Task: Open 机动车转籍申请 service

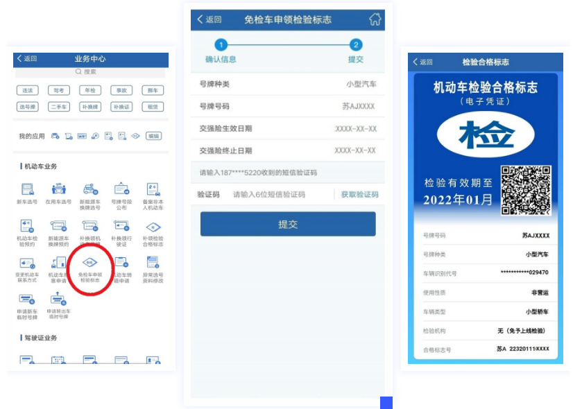Action: pyautogui.click(x=123, y=270)
